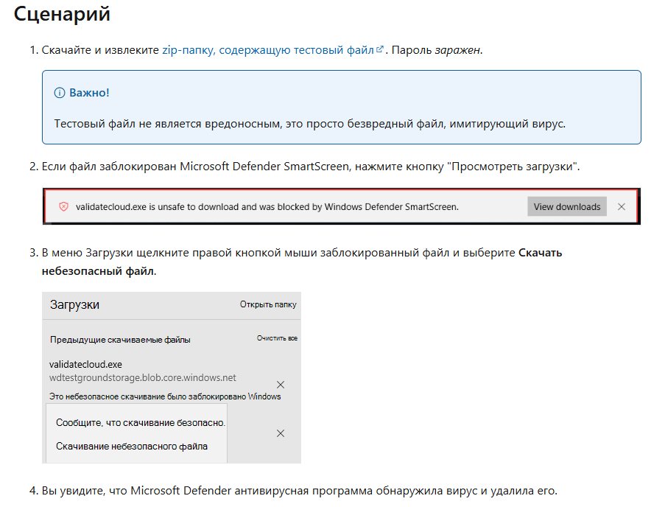The height and width of the screenshot is (507, 665).
Task: Click step 4 text about Microsoft Defender
Action: coord(300,491)
